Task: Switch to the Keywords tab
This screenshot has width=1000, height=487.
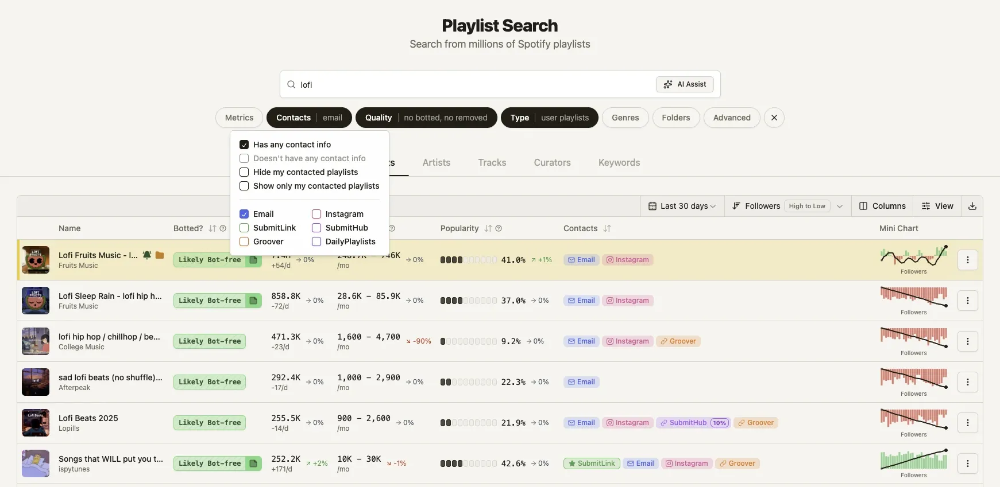Action: click(619, 163)
